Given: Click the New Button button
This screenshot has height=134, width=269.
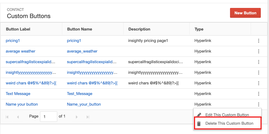Looking at the screenshot, I should (x=245, y=13).
